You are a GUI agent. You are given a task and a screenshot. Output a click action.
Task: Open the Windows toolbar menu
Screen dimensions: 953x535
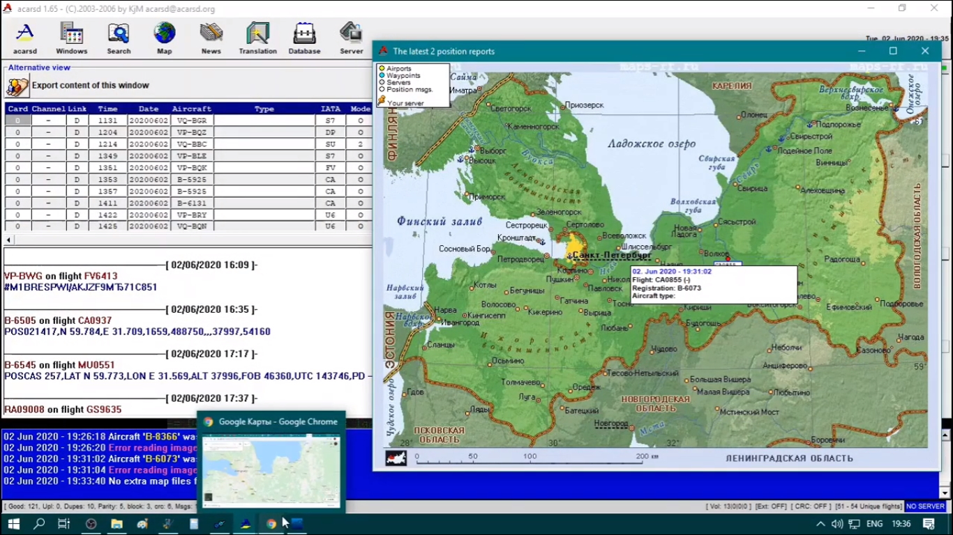pyautogui.click(x=72, y=38)
